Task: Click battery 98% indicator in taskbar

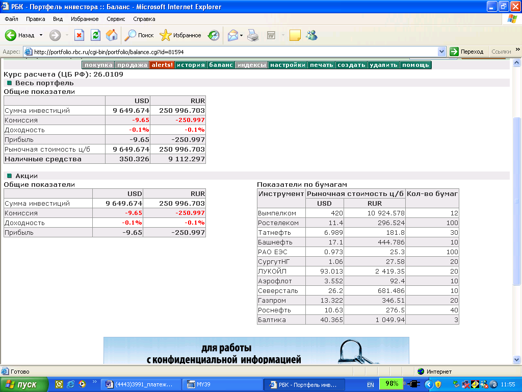Action: click(391, 384)
